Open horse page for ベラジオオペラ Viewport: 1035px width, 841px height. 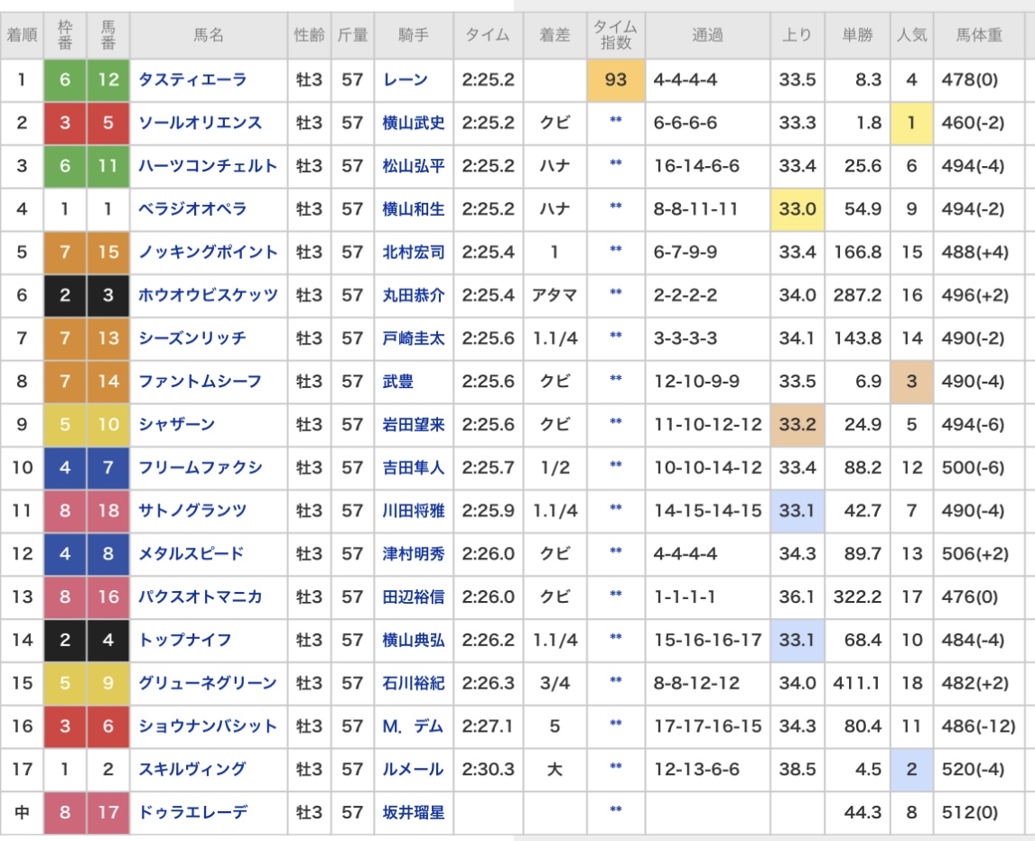click(192, 209)
